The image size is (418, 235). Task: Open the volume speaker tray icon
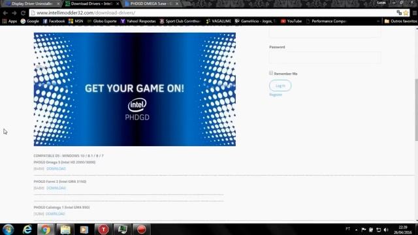pos(386,230)
